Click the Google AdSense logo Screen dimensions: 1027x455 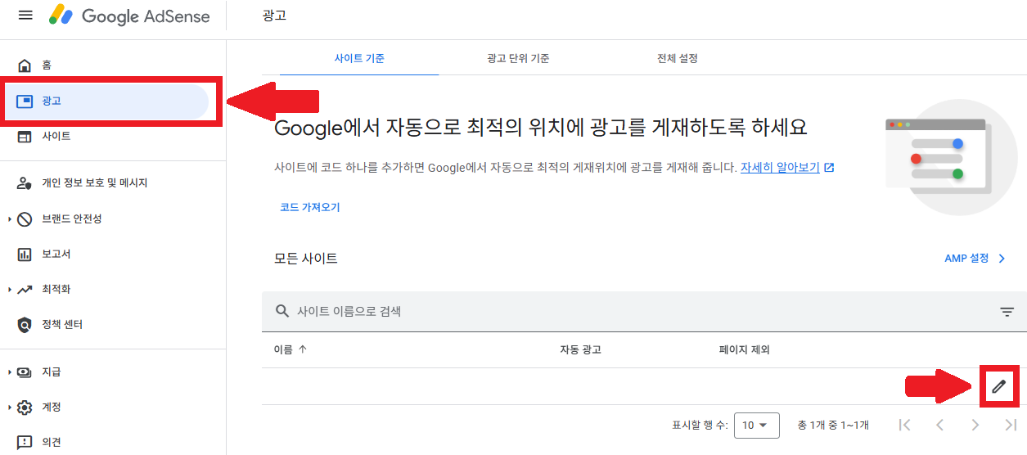coord(128,16)
